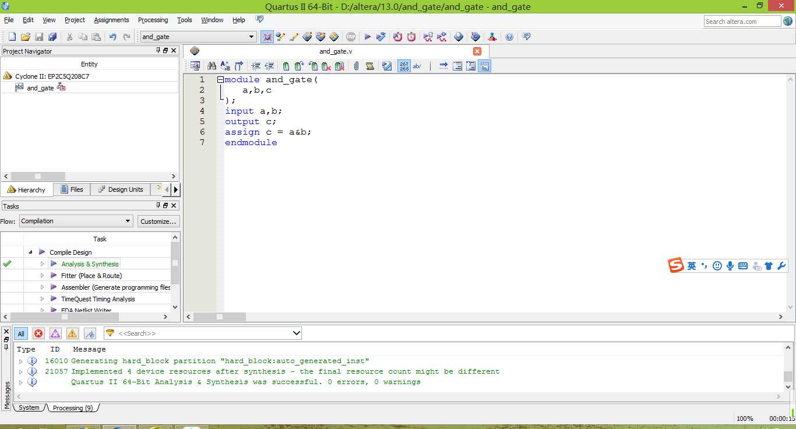The image size is (796, 429).
Task: Click the Replace icon in the editor toolbar
Action: [x=225, y=66]
